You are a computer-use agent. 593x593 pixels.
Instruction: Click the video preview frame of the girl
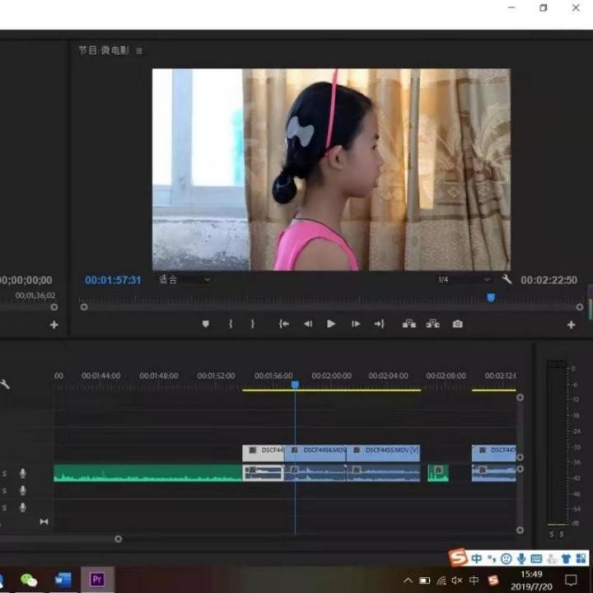tap(331, 170)
